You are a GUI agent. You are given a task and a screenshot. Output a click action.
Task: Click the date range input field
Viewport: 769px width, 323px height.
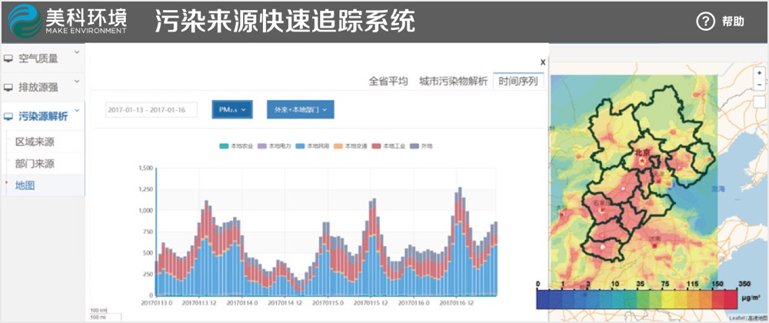click(151, 110)
